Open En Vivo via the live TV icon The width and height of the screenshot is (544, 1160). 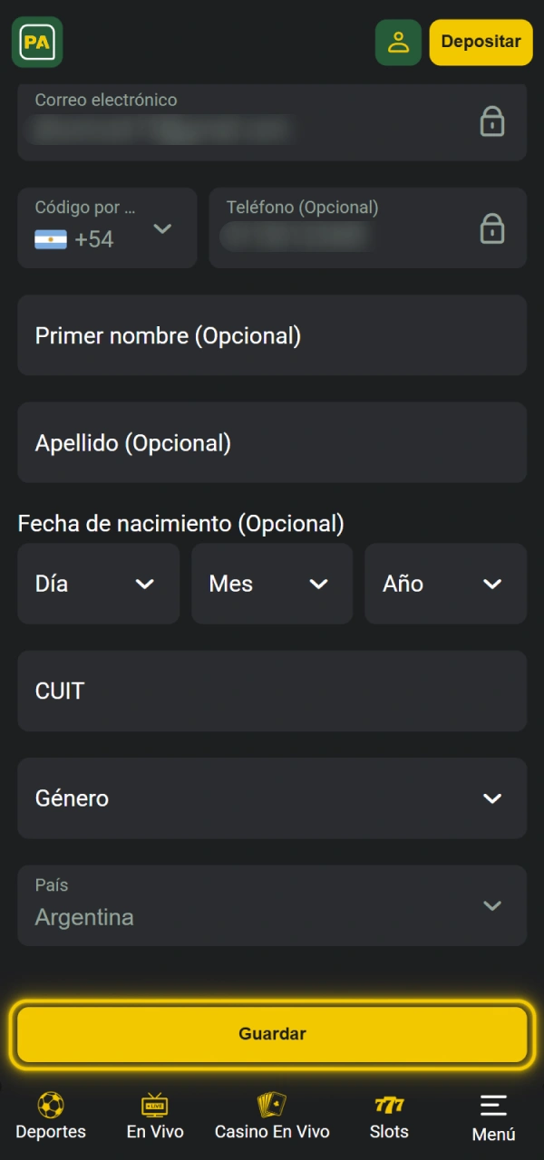pos(154,1105)
